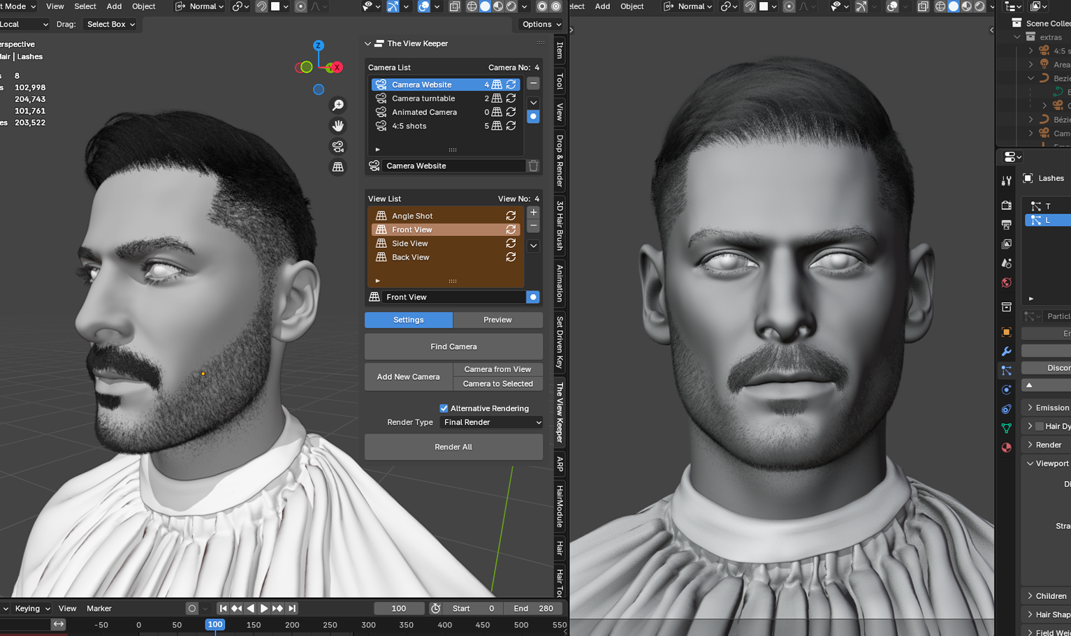Expand the Children section in properties
Image resolution: width=1071 pixels, height=636 pixels.
pyautogui.click(x=1030, y=596)
